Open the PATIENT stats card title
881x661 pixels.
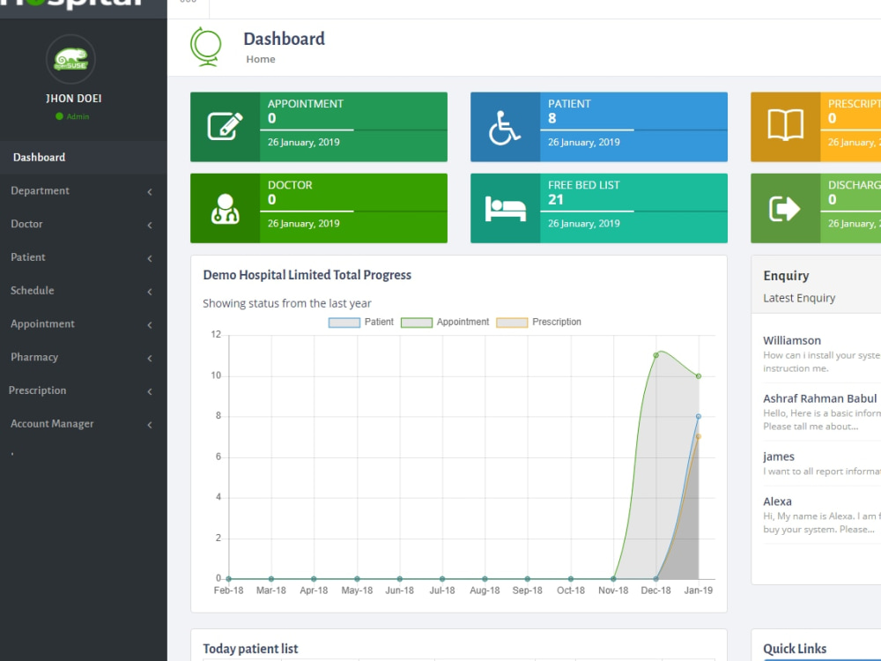point(569,103)
